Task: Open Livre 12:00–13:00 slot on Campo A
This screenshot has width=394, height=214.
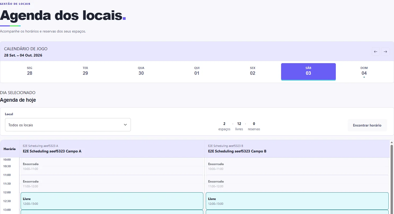Action: point(112,201)
